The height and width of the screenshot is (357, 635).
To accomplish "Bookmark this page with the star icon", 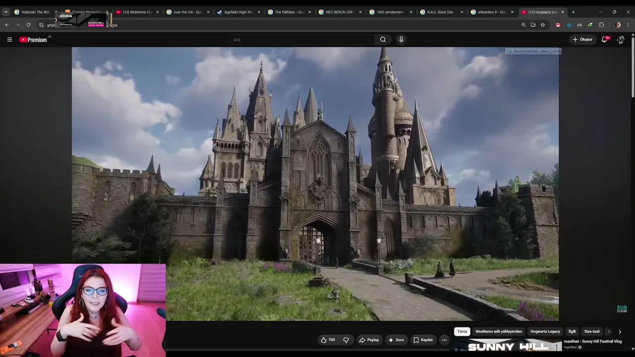I will point(543,25).
